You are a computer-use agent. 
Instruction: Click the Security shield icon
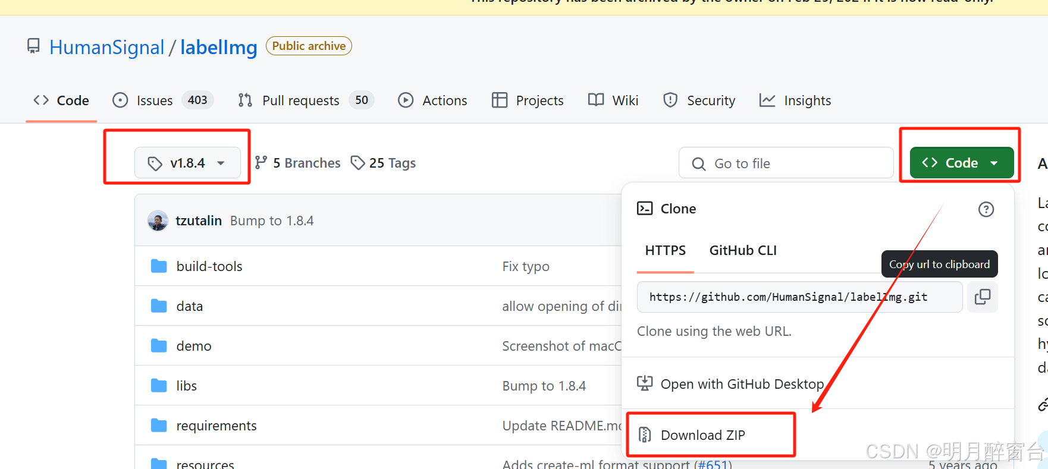[670, 100]
